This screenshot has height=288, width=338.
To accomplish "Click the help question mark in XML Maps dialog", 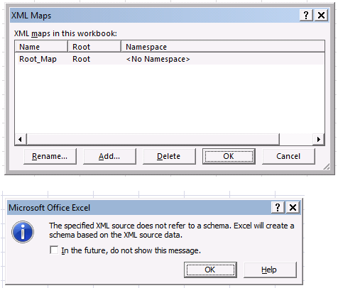I will [306, 16].
